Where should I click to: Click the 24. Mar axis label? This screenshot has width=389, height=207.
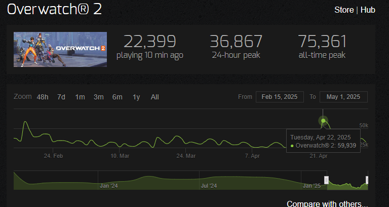(186, 156)
